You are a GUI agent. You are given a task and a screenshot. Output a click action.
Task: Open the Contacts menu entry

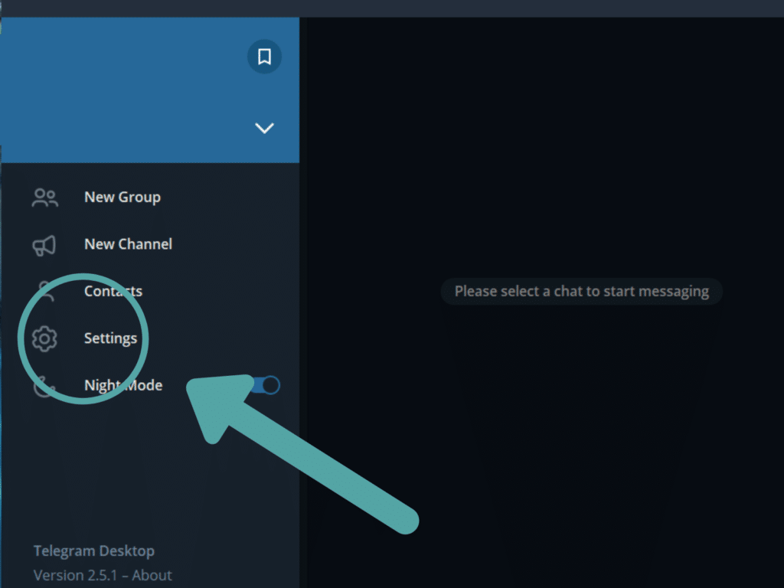pos(150,291)
